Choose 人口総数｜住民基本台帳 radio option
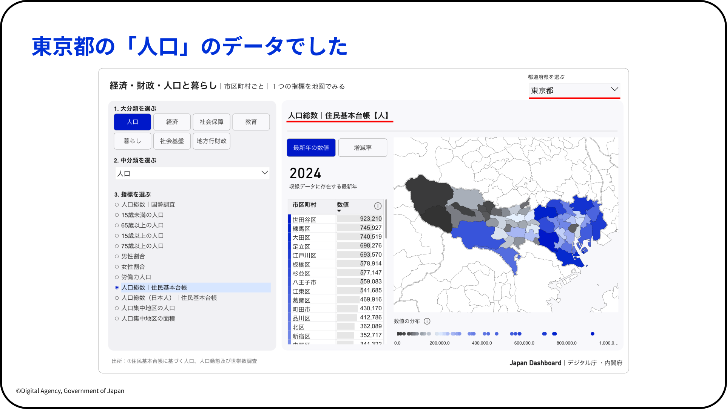Image resolution: width=727 pixels, height=409 pixels. (x=117, y=288)
